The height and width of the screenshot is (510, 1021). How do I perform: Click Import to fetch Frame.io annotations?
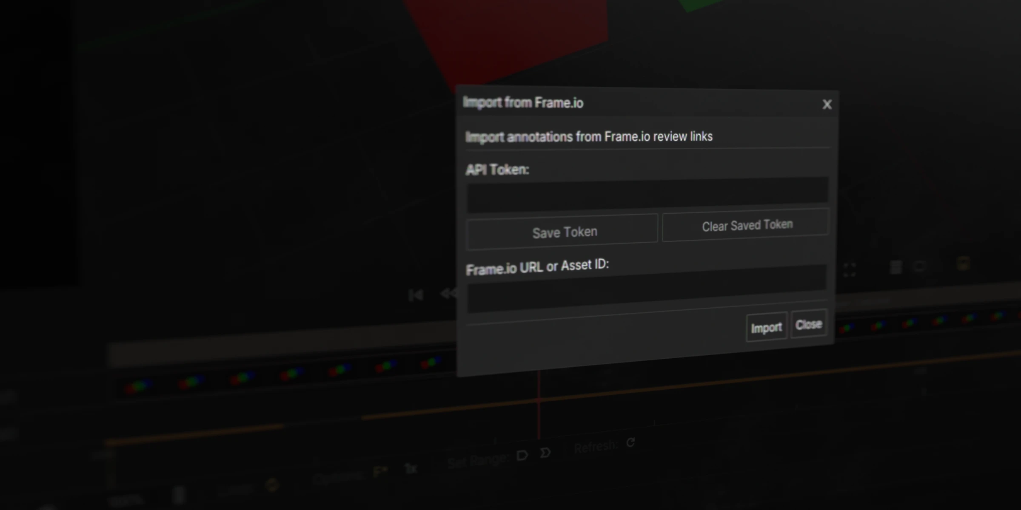click(766, 327)
